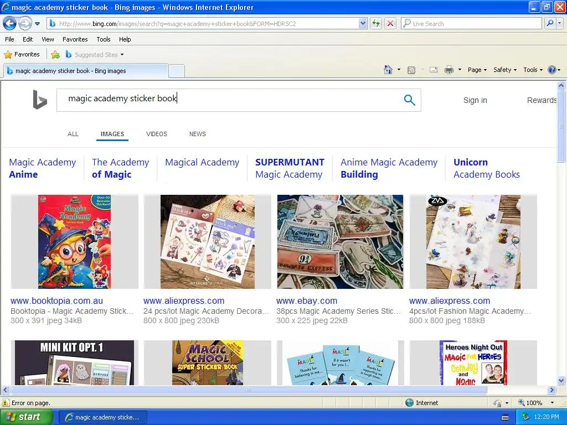The width and height of the screenshot is (567, 425).
Task: Click the Magical Academy suggestion
Action: click(202, 163)
